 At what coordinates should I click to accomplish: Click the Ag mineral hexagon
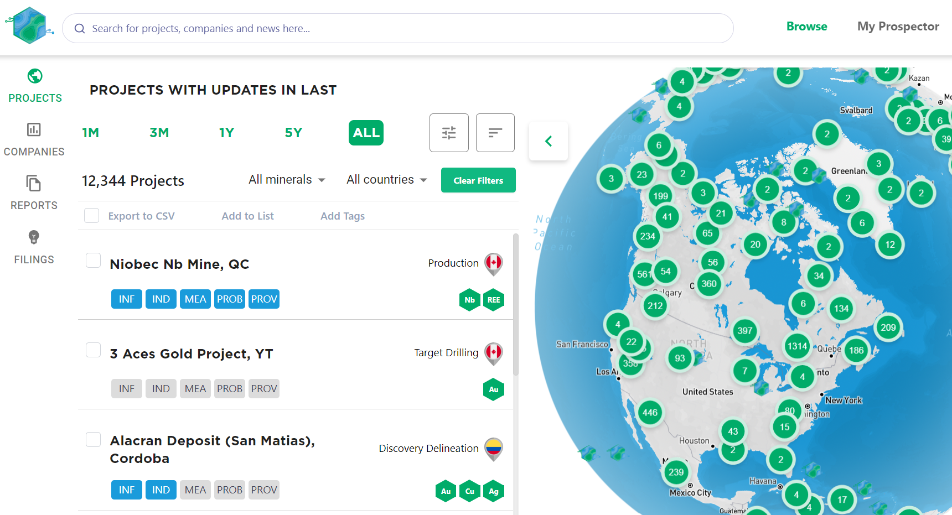coord(494,491)
